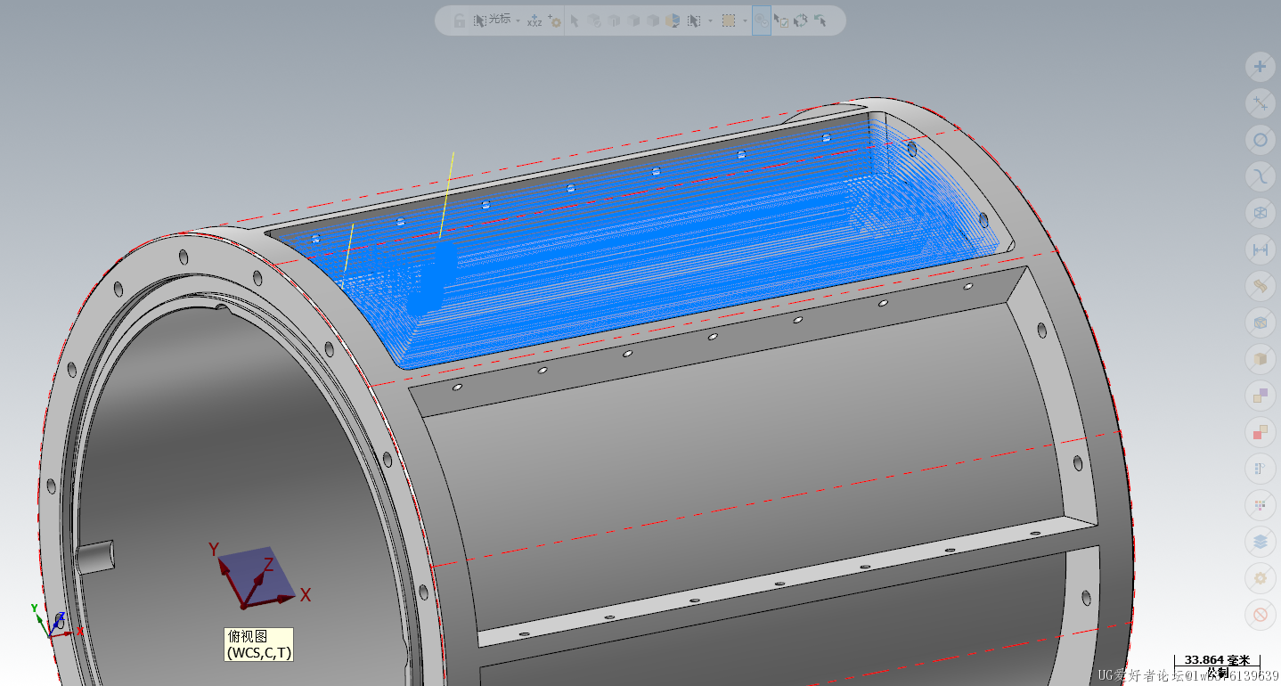The image size is (1281, 686).
Task: Click the small view-orientation triad
Action: pyautogui.click(x=55, y=621)
